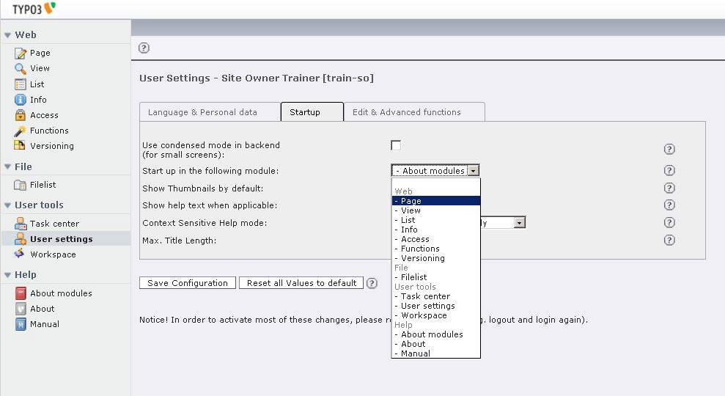725x396 pixels.
Task: Open the Access module lock icon
Action: click(21, 115)
